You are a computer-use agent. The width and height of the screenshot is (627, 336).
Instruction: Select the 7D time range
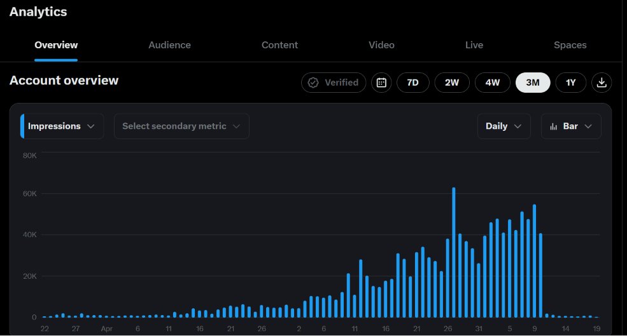point(412,83)
